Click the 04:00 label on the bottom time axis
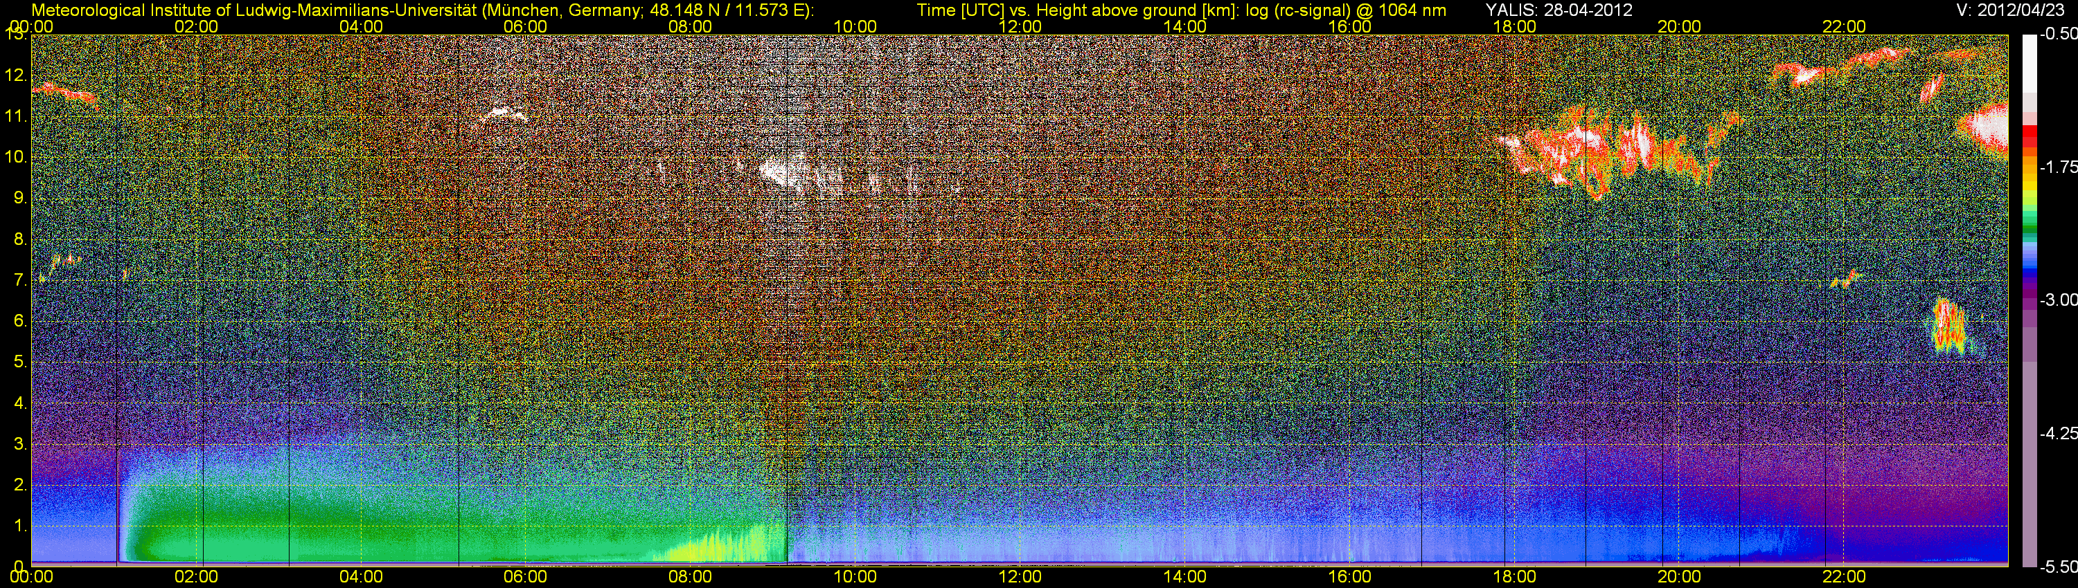Screen dimensions: 2078x588 click(x=362, y=577)
